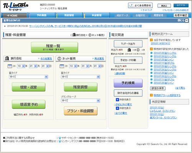Click the 設定の保存 button
The height and width of the screenshot is (153, 192).
click(x=158, y=88)
